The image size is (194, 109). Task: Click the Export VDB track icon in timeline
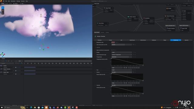(1, 72)
